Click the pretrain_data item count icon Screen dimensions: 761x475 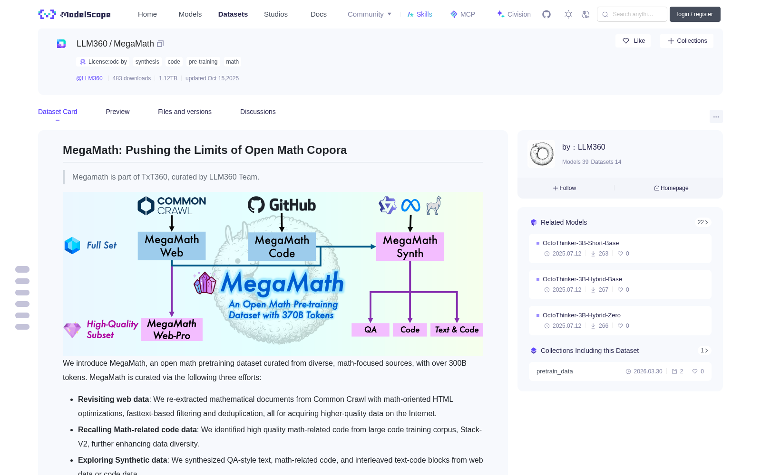(x=674, y=371)
